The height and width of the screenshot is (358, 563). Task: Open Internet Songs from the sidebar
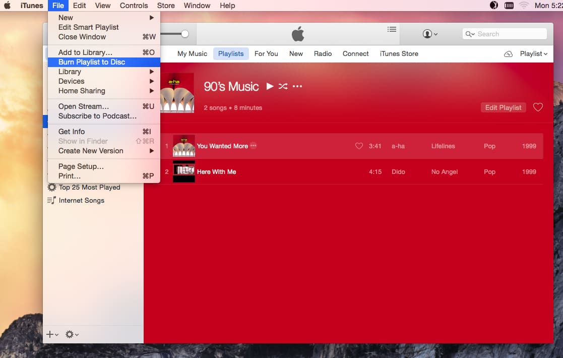point(82,200)
